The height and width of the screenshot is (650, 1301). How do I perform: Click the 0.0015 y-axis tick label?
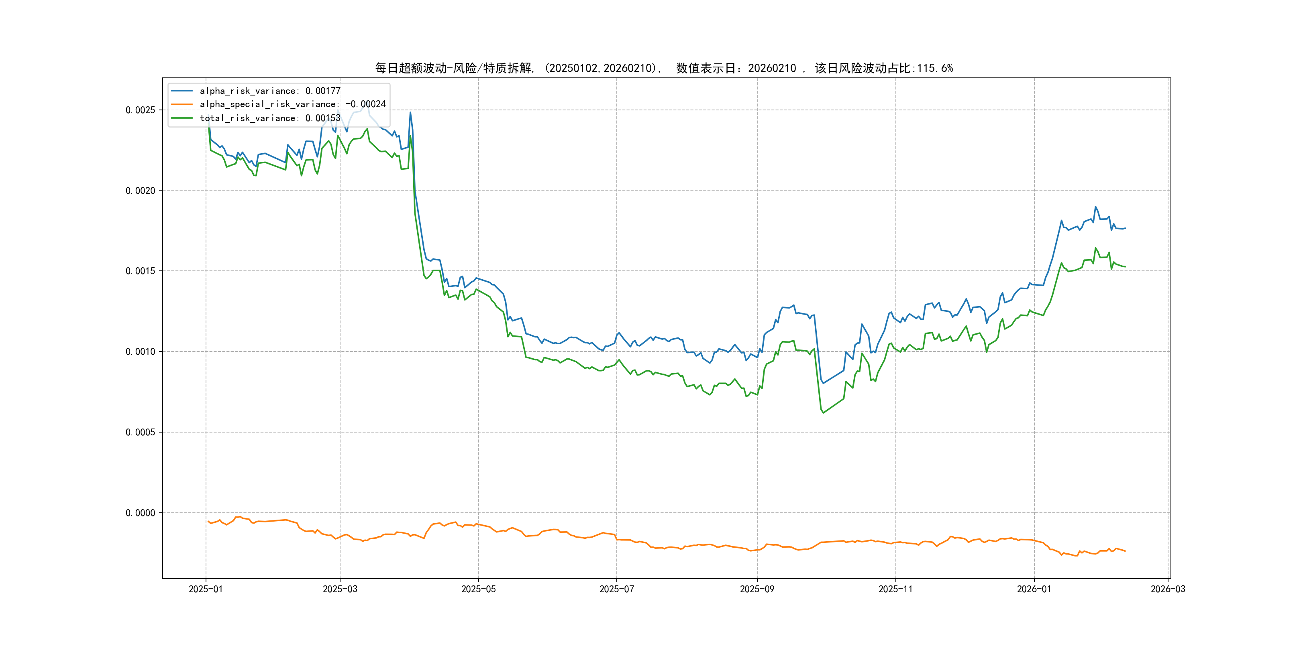tap(141, 271)
